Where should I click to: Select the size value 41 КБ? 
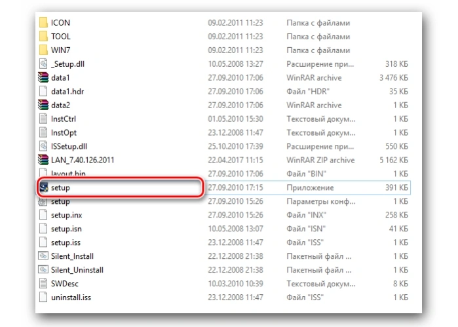point(398,229)
